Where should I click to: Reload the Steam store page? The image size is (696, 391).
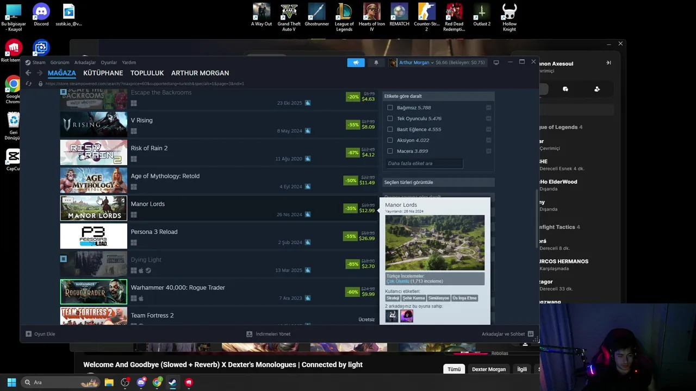(x=29, y=84)
